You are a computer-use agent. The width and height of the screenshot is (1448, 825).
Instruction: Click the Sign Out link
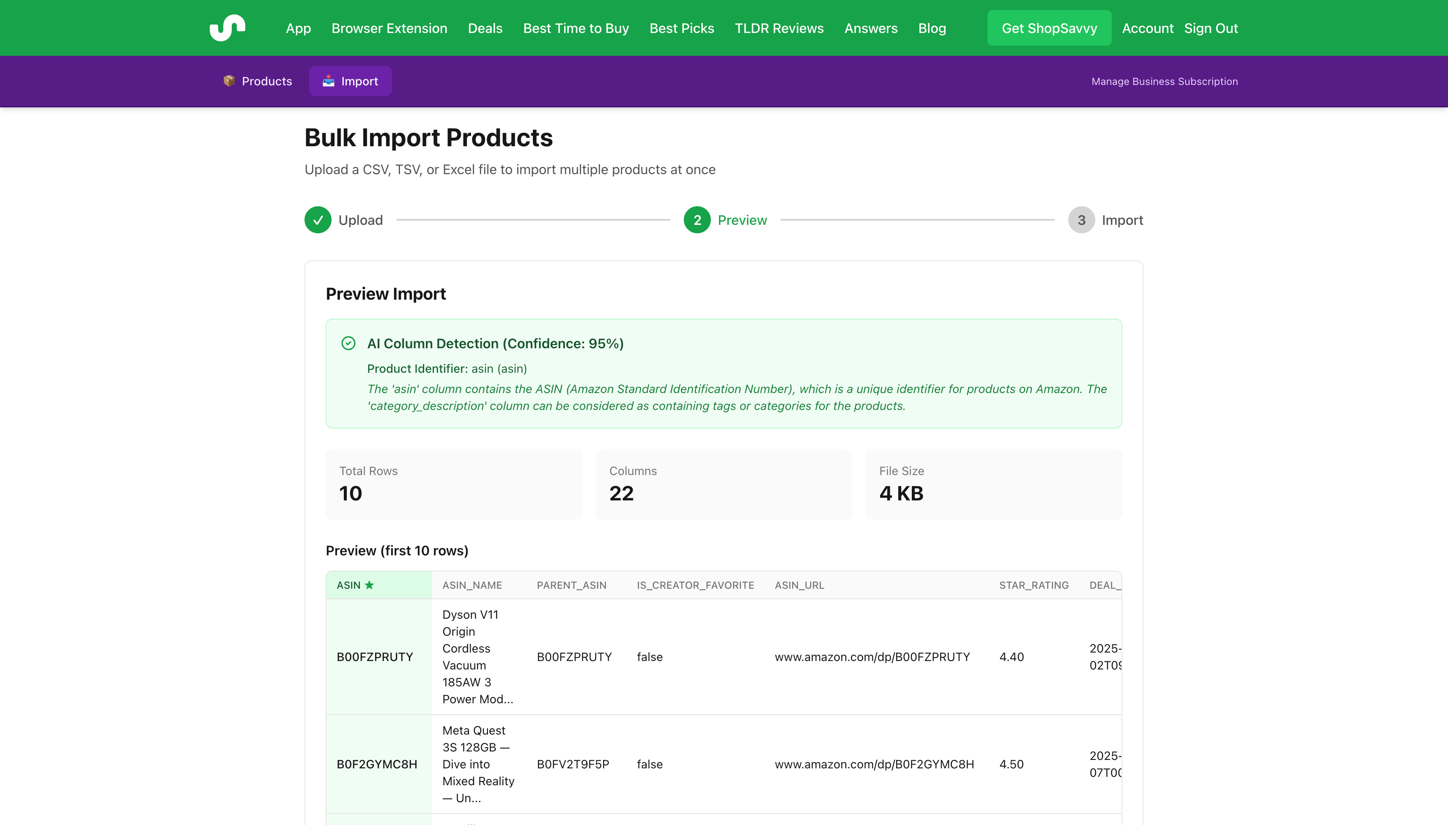coord(1210,28)
